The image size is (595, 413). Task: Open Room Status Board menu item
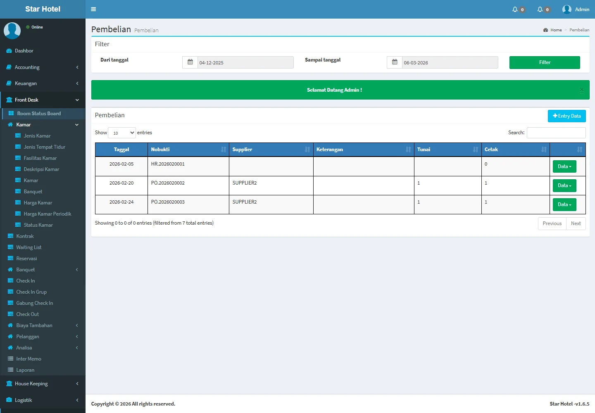(39, 114)
